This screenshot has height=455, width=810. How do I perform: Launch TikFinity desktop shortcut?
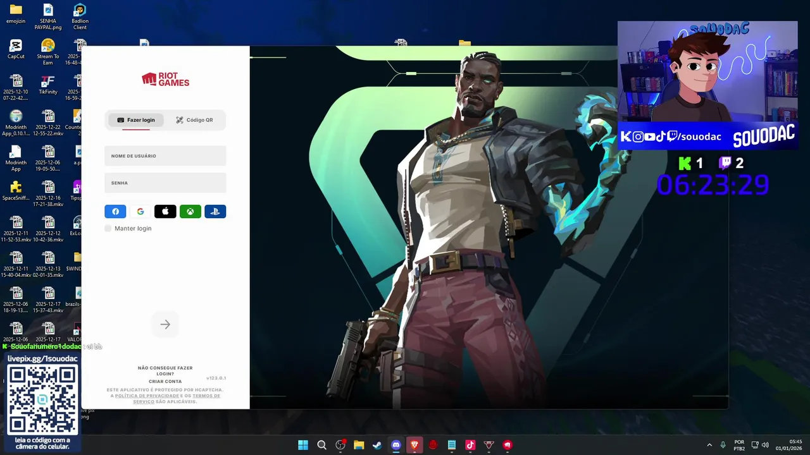click(x=48, y=85)
